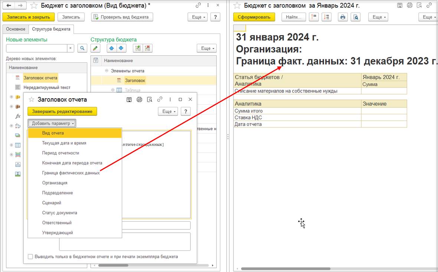Horizontal scrollbar at bottom of report
The width and height of the screenshot is (438, 272).
click(285, 269)
